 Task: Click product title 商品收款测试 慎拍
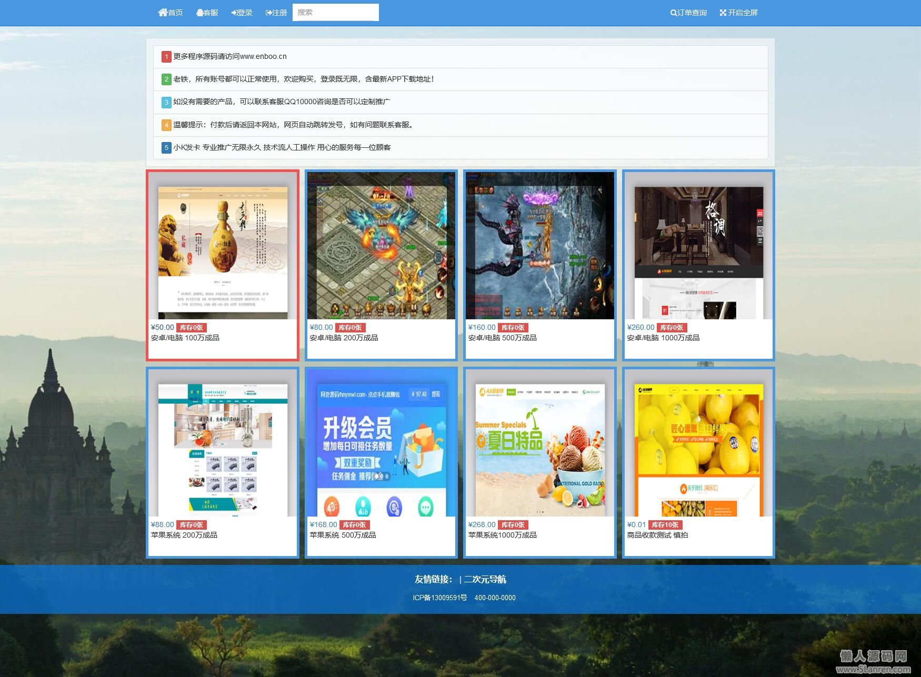(657, 535)
